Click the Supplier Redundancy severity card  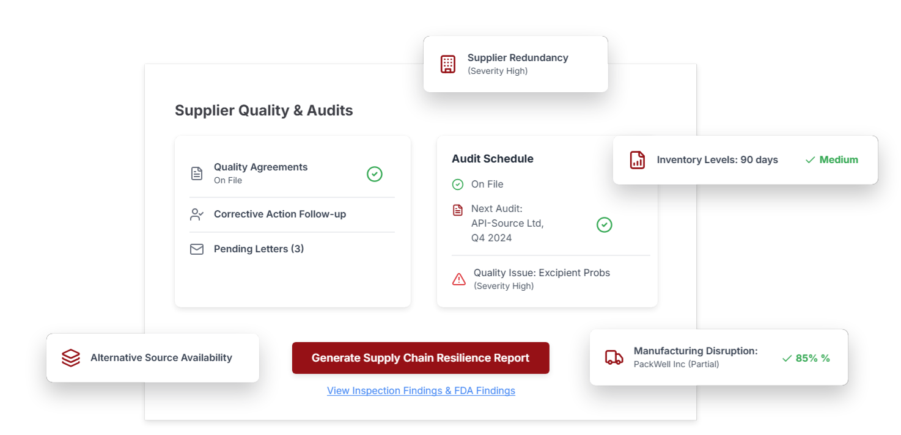point(515,64)
